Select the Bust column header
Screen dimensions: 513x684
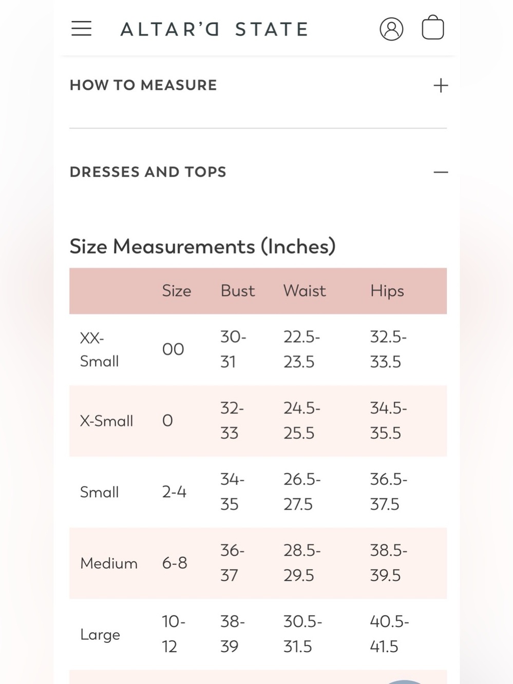[x=238, y=291]
